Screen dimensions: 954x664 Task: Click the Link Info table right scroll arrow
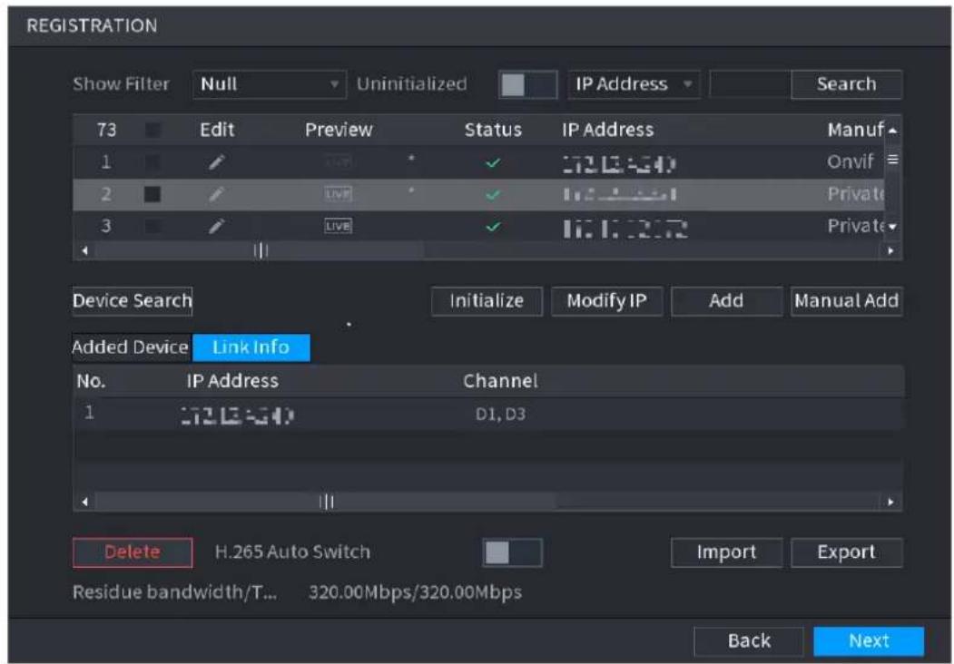tap(890, 503)
